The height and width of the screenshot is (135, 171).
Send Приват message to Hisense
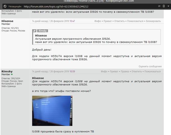click(108, 21)
